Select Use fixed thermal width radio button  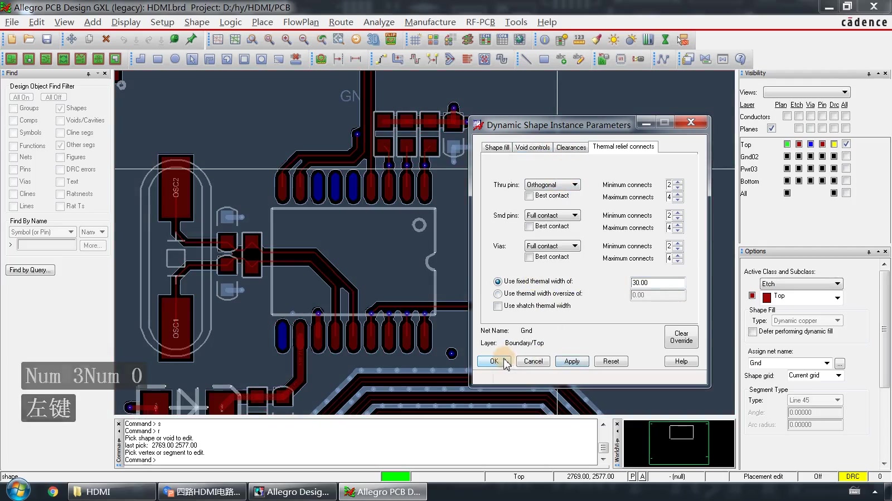[498, 282]
